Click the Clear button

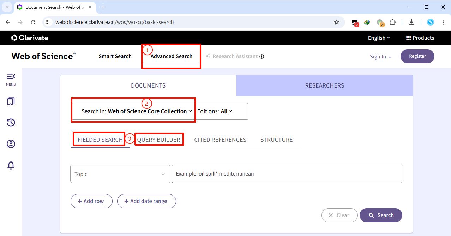pyautogui.click(x=339, y=215)
